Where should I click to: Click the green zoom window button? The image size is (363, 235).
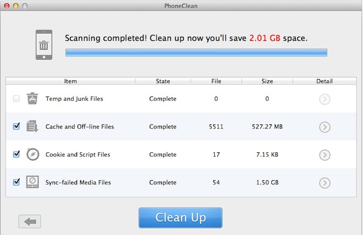tap(25, 6)
